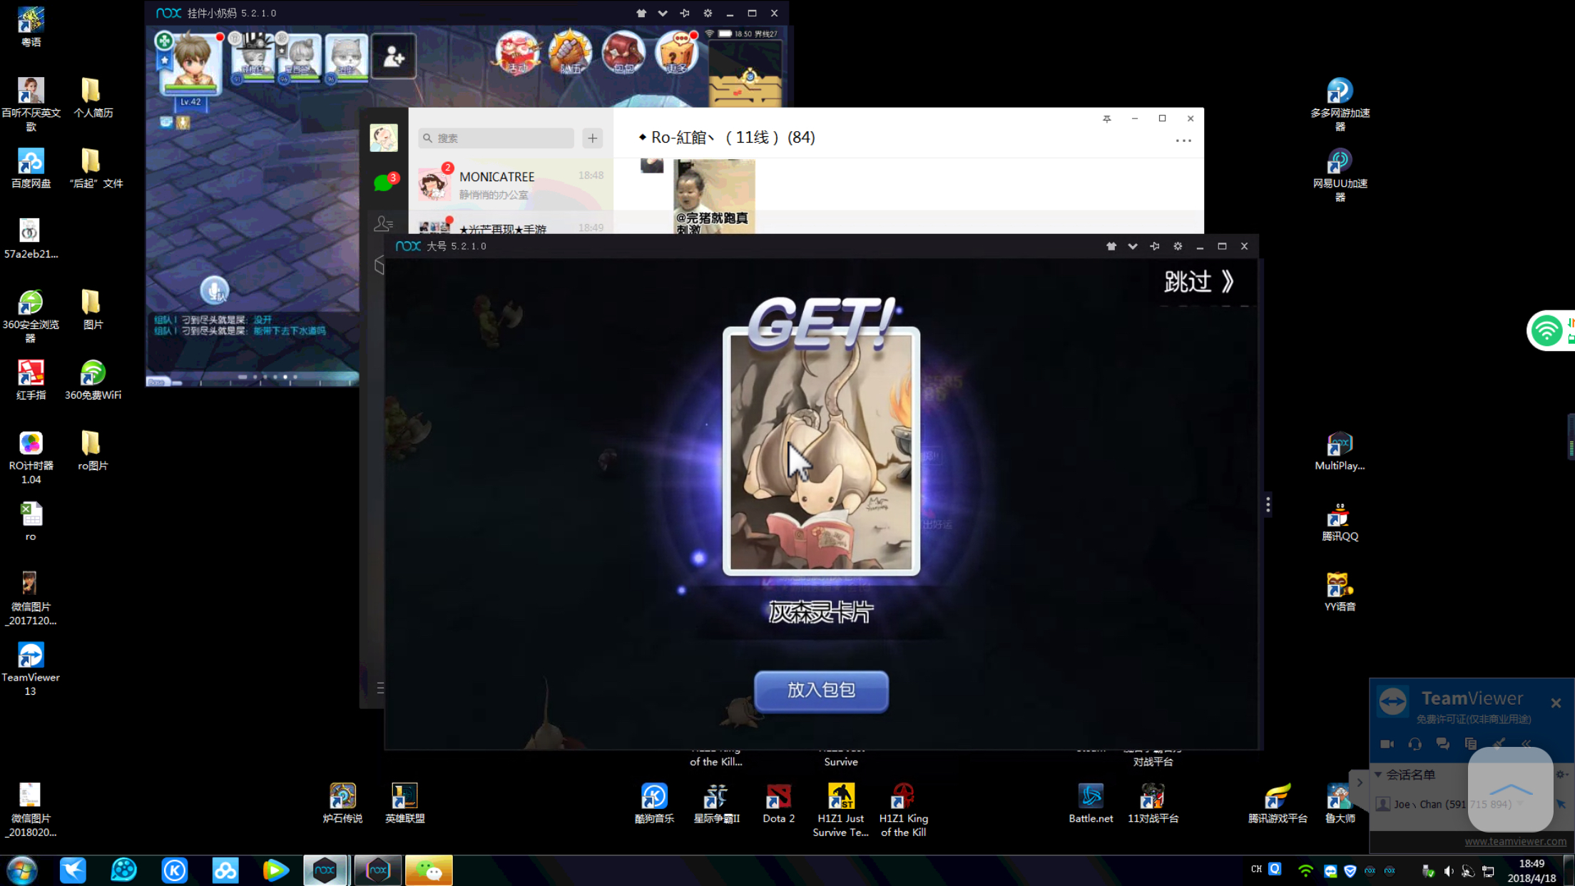
Task: Click clock showing 18:49
Action: (x=1532, y=864)
